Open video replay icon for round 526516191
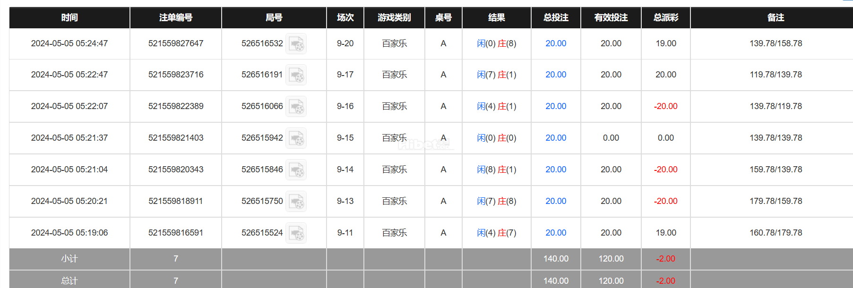853x288 pixels. click(x=296, y=75)
